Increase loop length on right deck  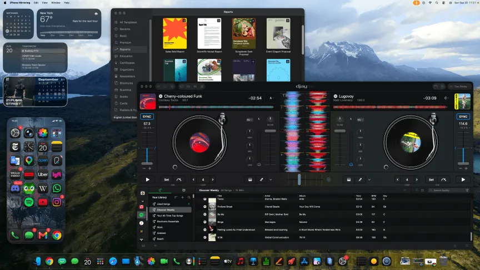(417, 179)
